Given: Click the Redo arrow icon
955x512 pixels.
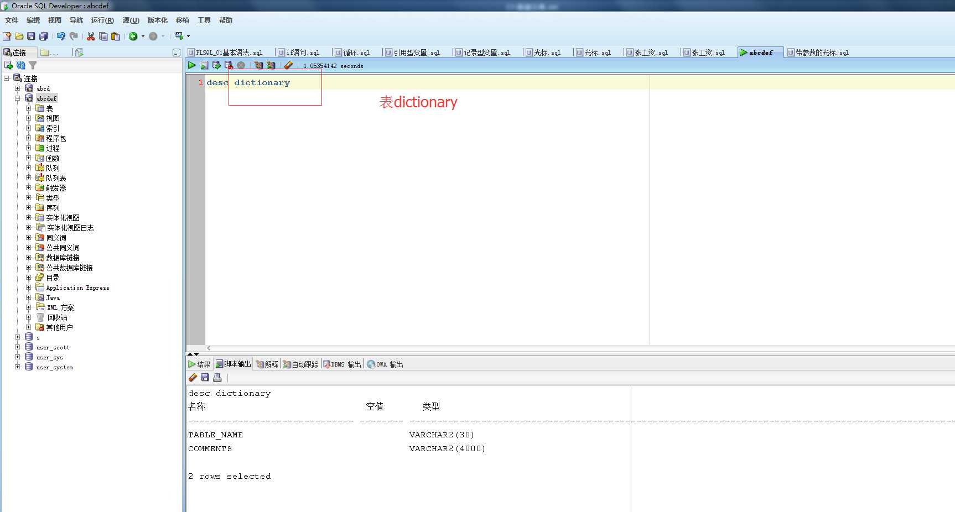Looking at the screenshot, I should click(x=74, y=36).
